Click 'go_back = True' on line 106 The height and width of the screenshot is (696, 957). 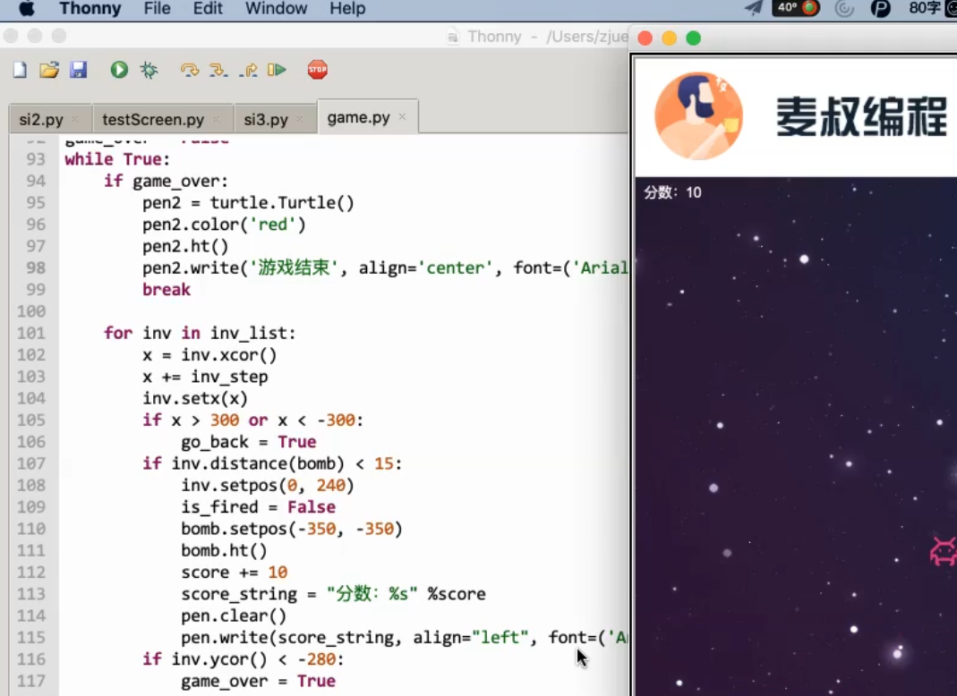point(248,442)
